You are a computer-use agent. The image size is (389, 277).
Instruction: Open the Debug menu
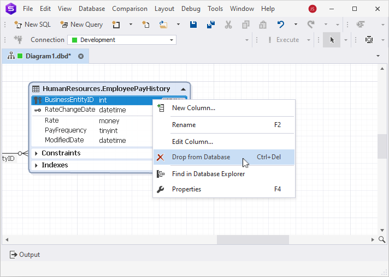click(x=191, y=9)
